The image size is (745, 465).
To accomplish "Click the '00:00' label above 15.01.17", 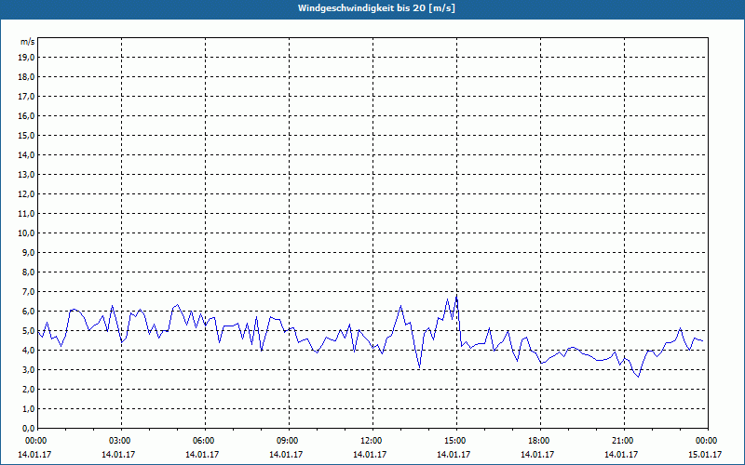I will [x=707, y=441].
